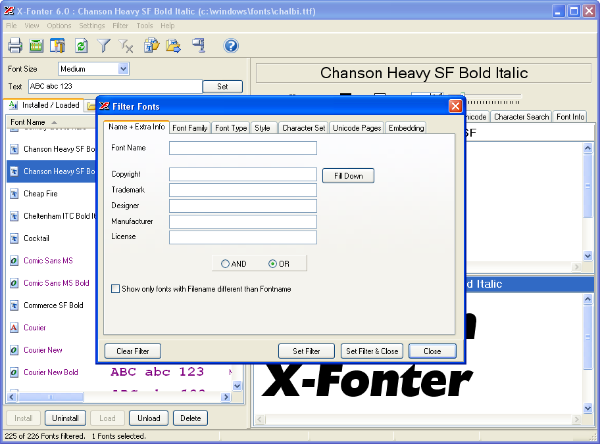Image resolution: width=600 pixels, height=444 pixels.
Task: Click the Set Filter button
Action: click(306, 351)
